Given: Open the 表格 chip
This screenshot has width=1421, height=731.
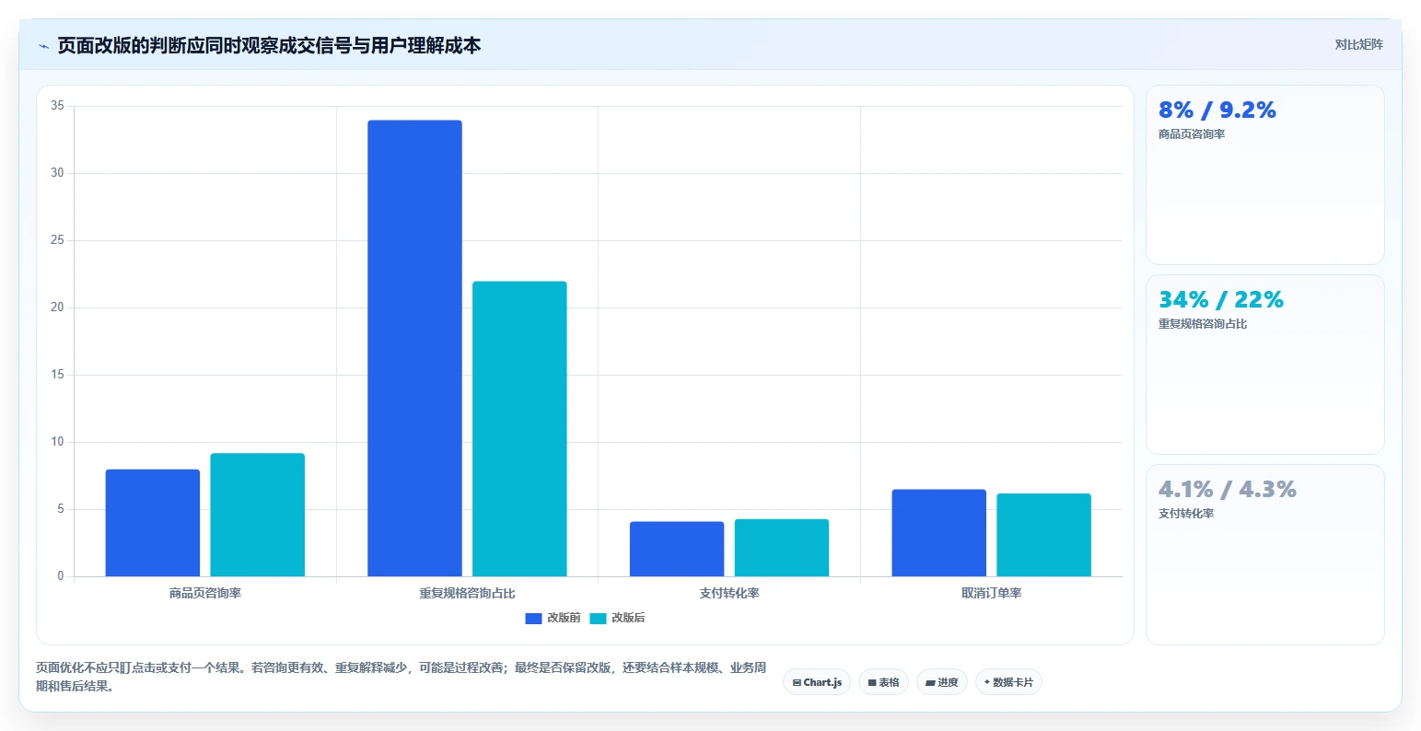Looking at the screenshot, I should (883, 682).
